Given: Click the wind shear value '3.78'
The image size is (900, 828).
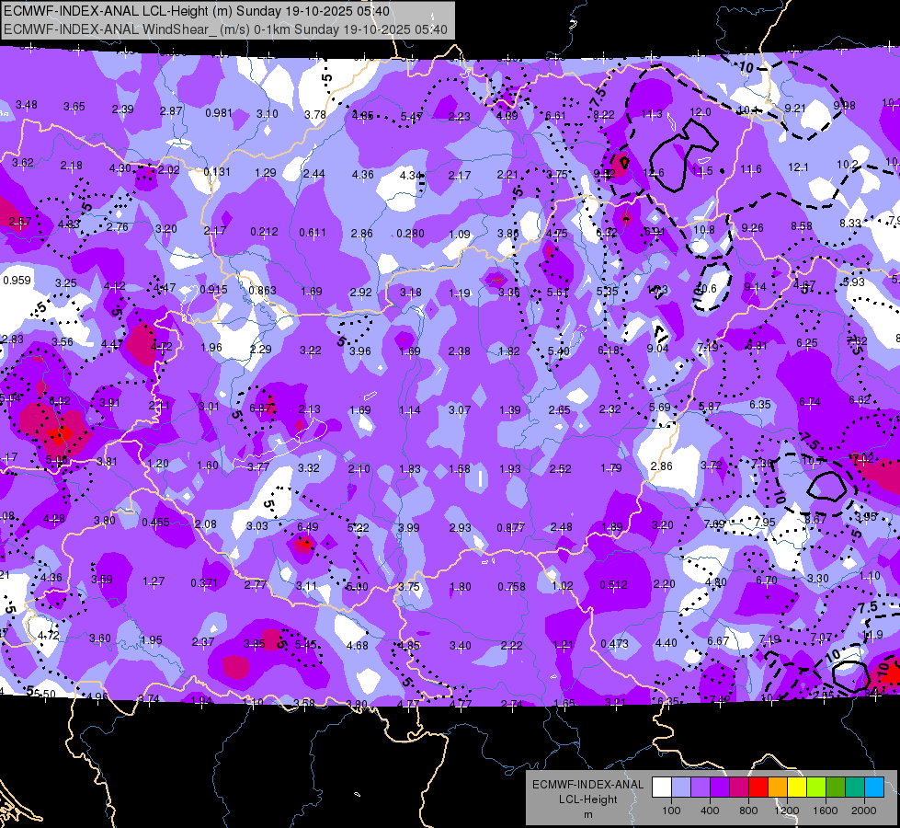Looking at the screenshot, I should [x=315, y=115].
